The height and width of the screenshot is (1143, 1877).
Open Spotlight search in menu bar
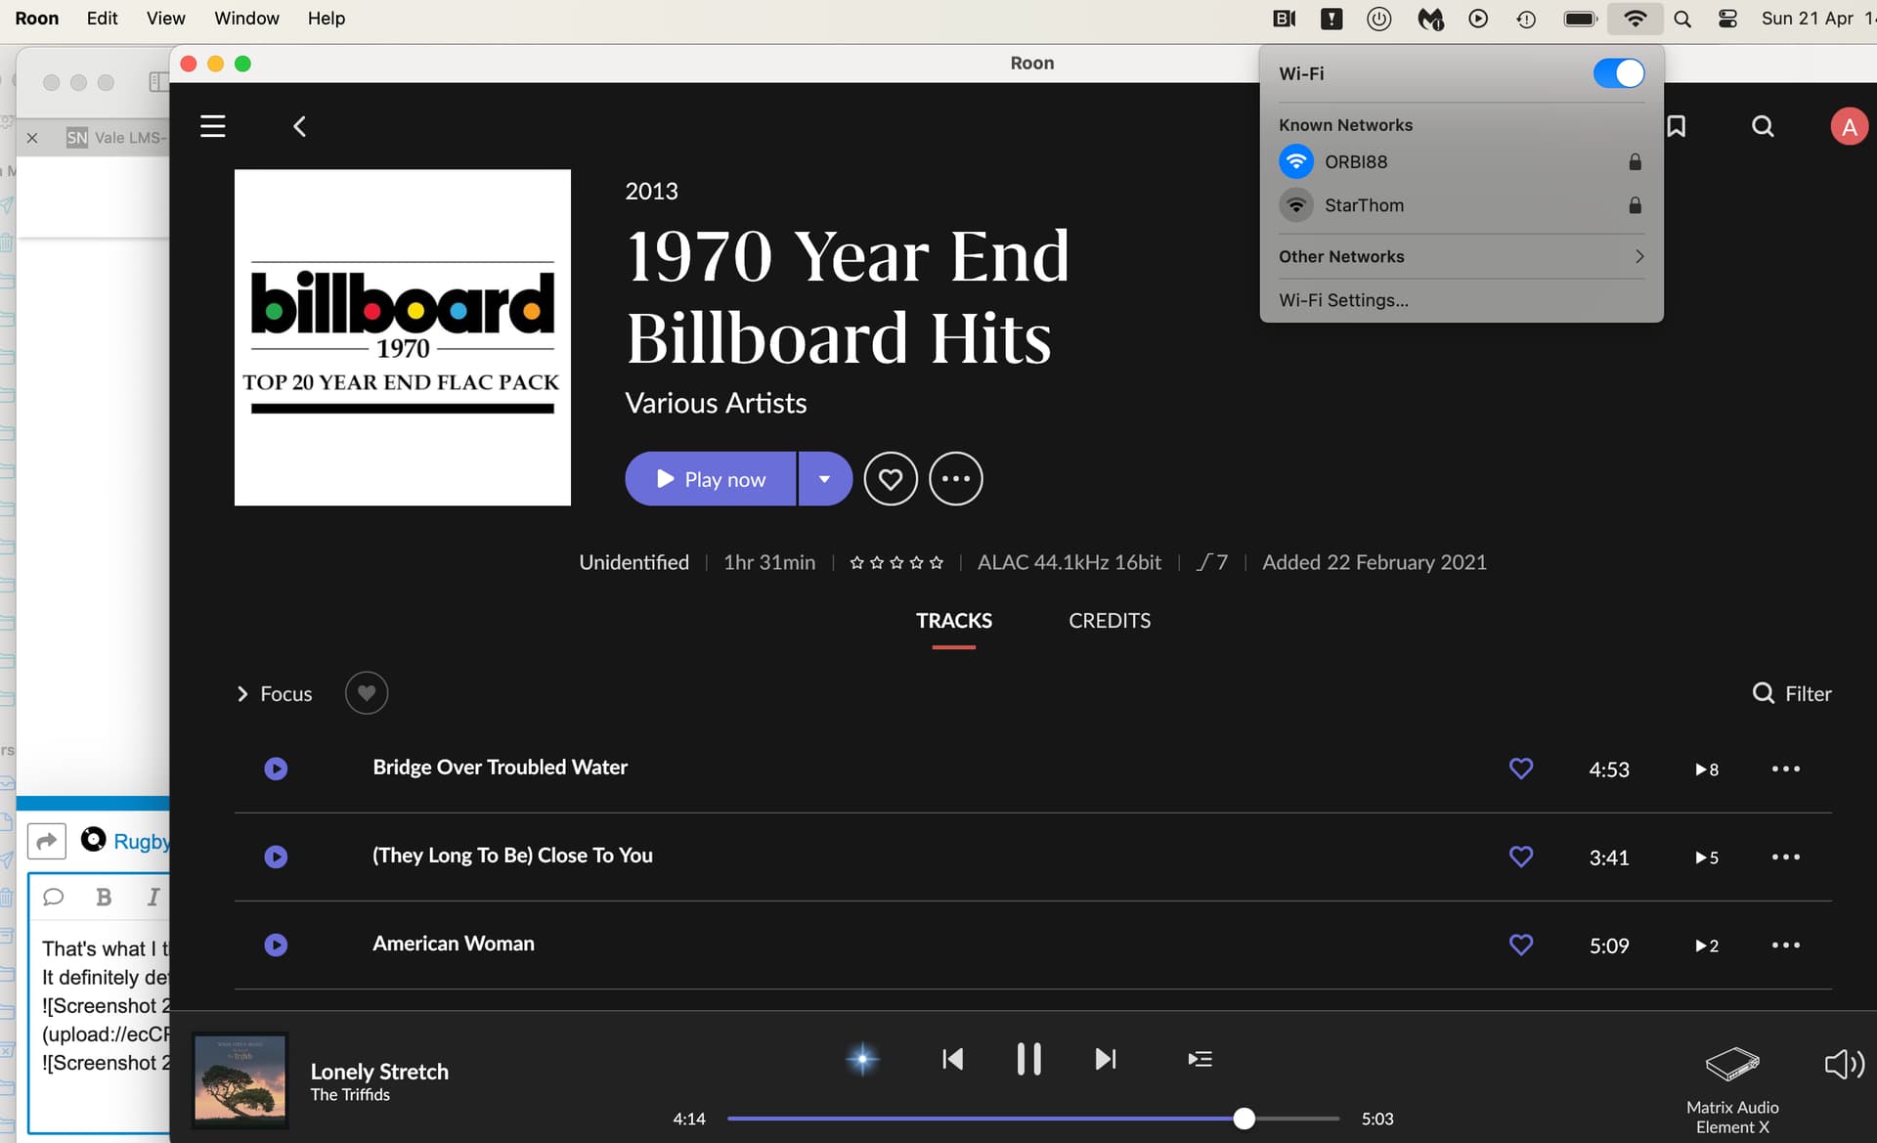[1681, 19]
